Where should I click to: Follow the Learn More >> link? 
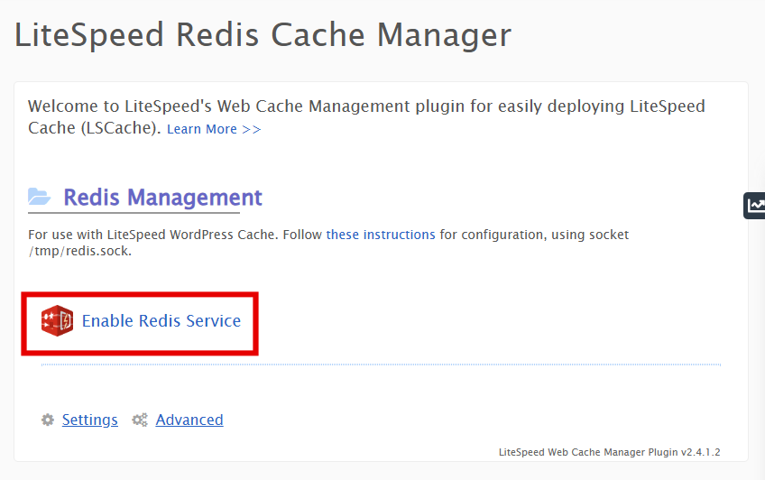pyautogui.click(x=214, y=129)
